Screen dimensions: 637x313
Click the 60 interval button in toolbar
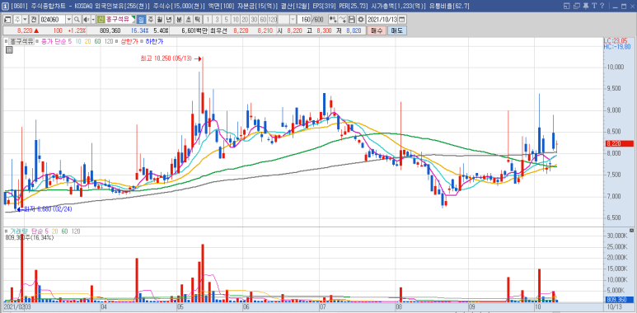click(x=263, y=20)
